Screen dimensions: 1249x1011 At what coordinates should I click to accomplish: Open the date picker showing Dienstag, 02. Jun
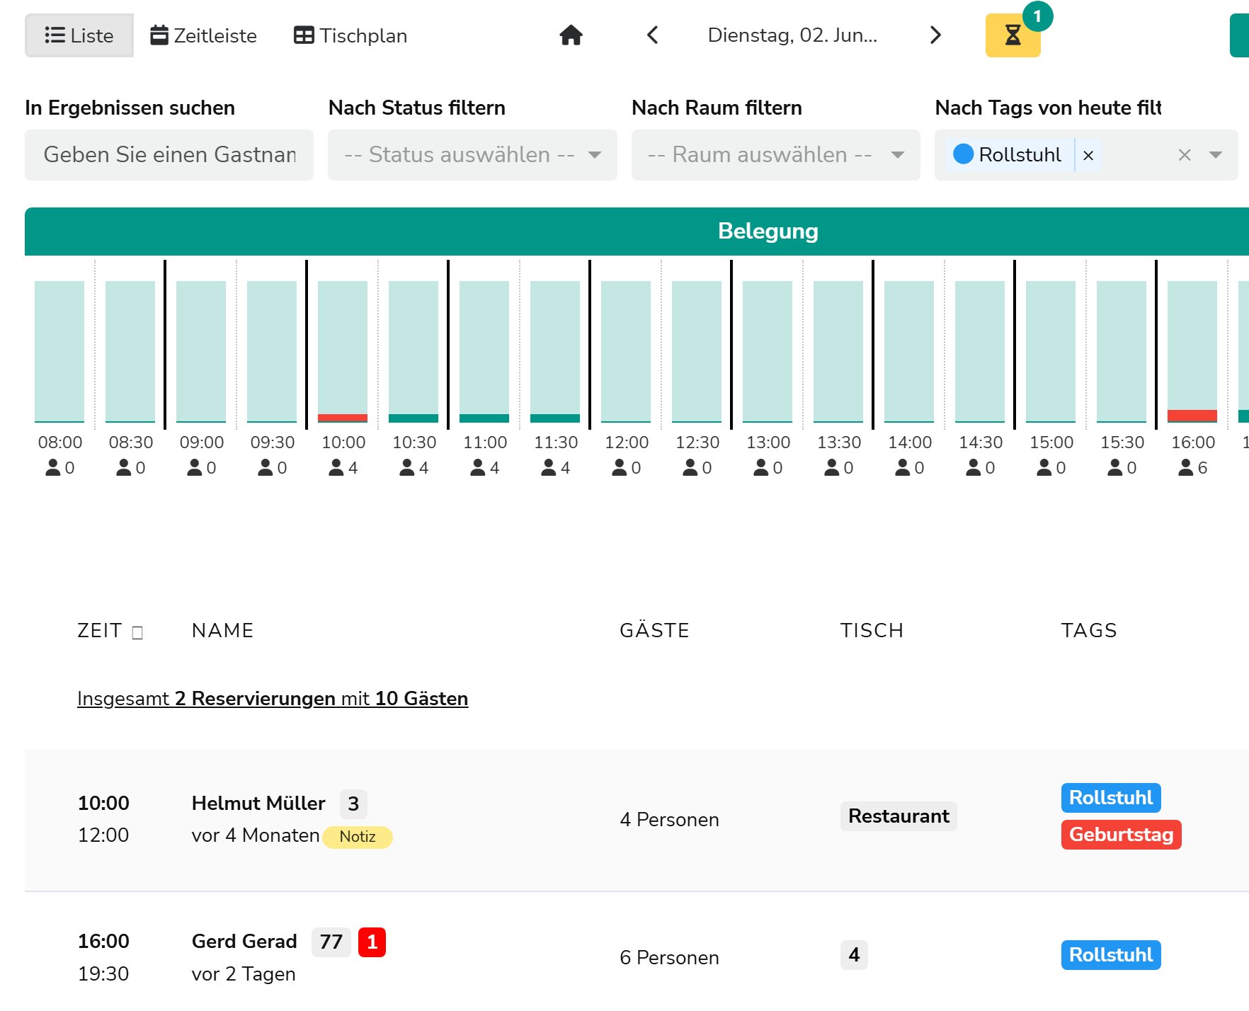[792, 35]
